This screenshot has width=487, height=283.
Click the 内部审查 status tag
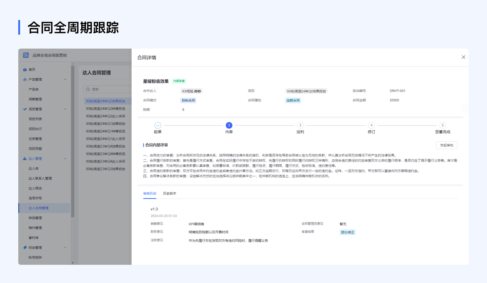tap(179, 81)
